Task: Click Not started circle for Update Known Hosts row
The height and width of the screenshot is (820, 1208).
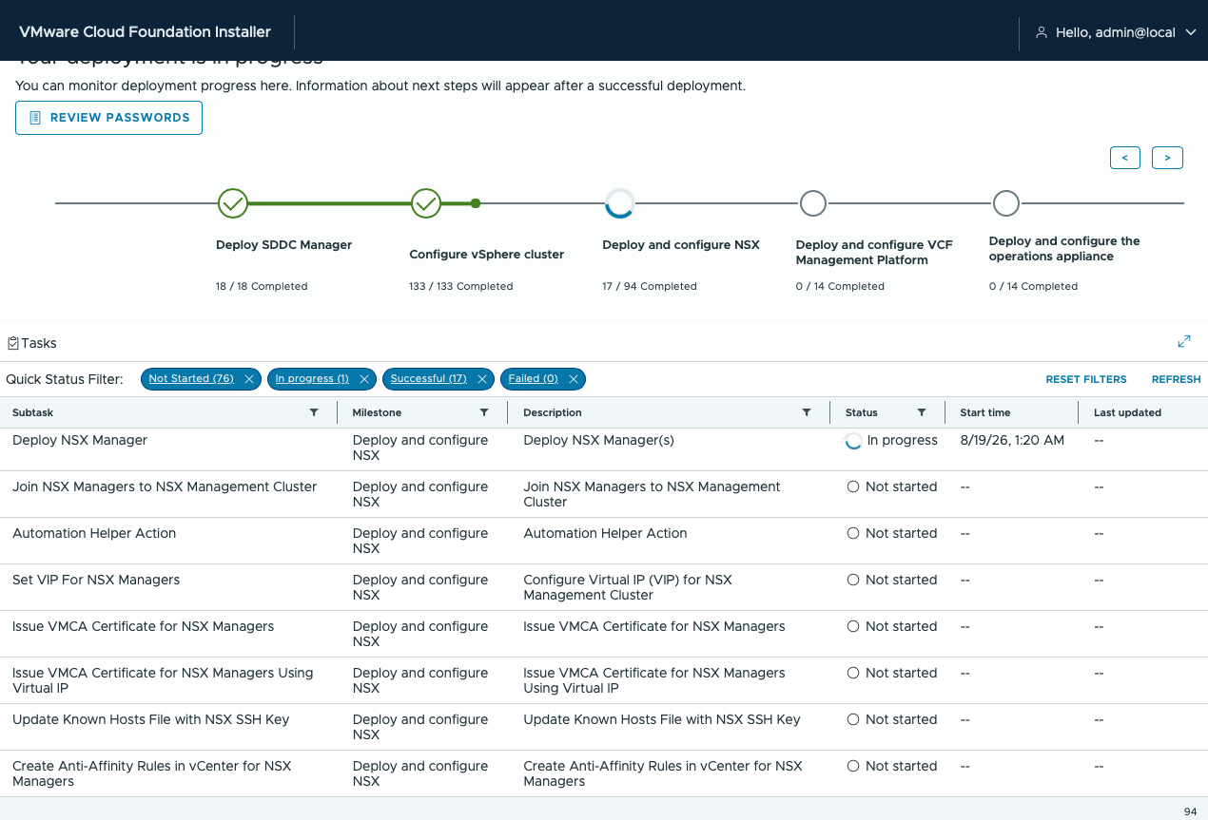Action: tap(853, 719)
